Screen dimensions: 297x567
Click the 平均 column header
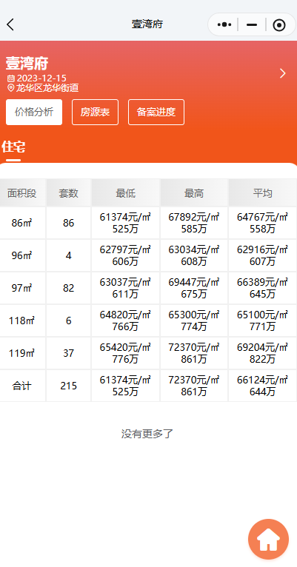coord(263,193)
